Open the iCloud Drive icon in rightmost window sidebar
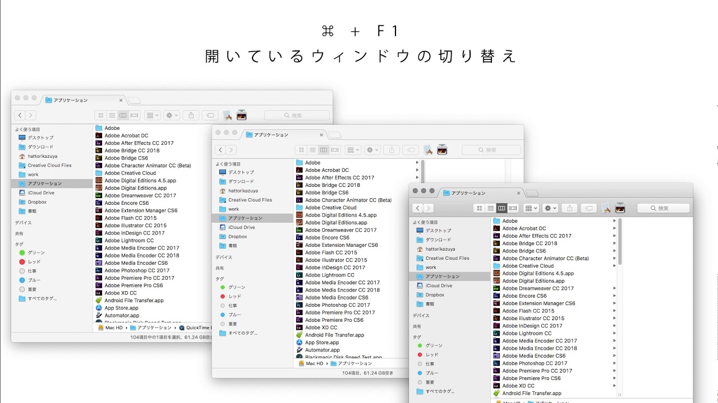Image resolution: width=718 pixels, height=403 pixels. tap(420, 285)
